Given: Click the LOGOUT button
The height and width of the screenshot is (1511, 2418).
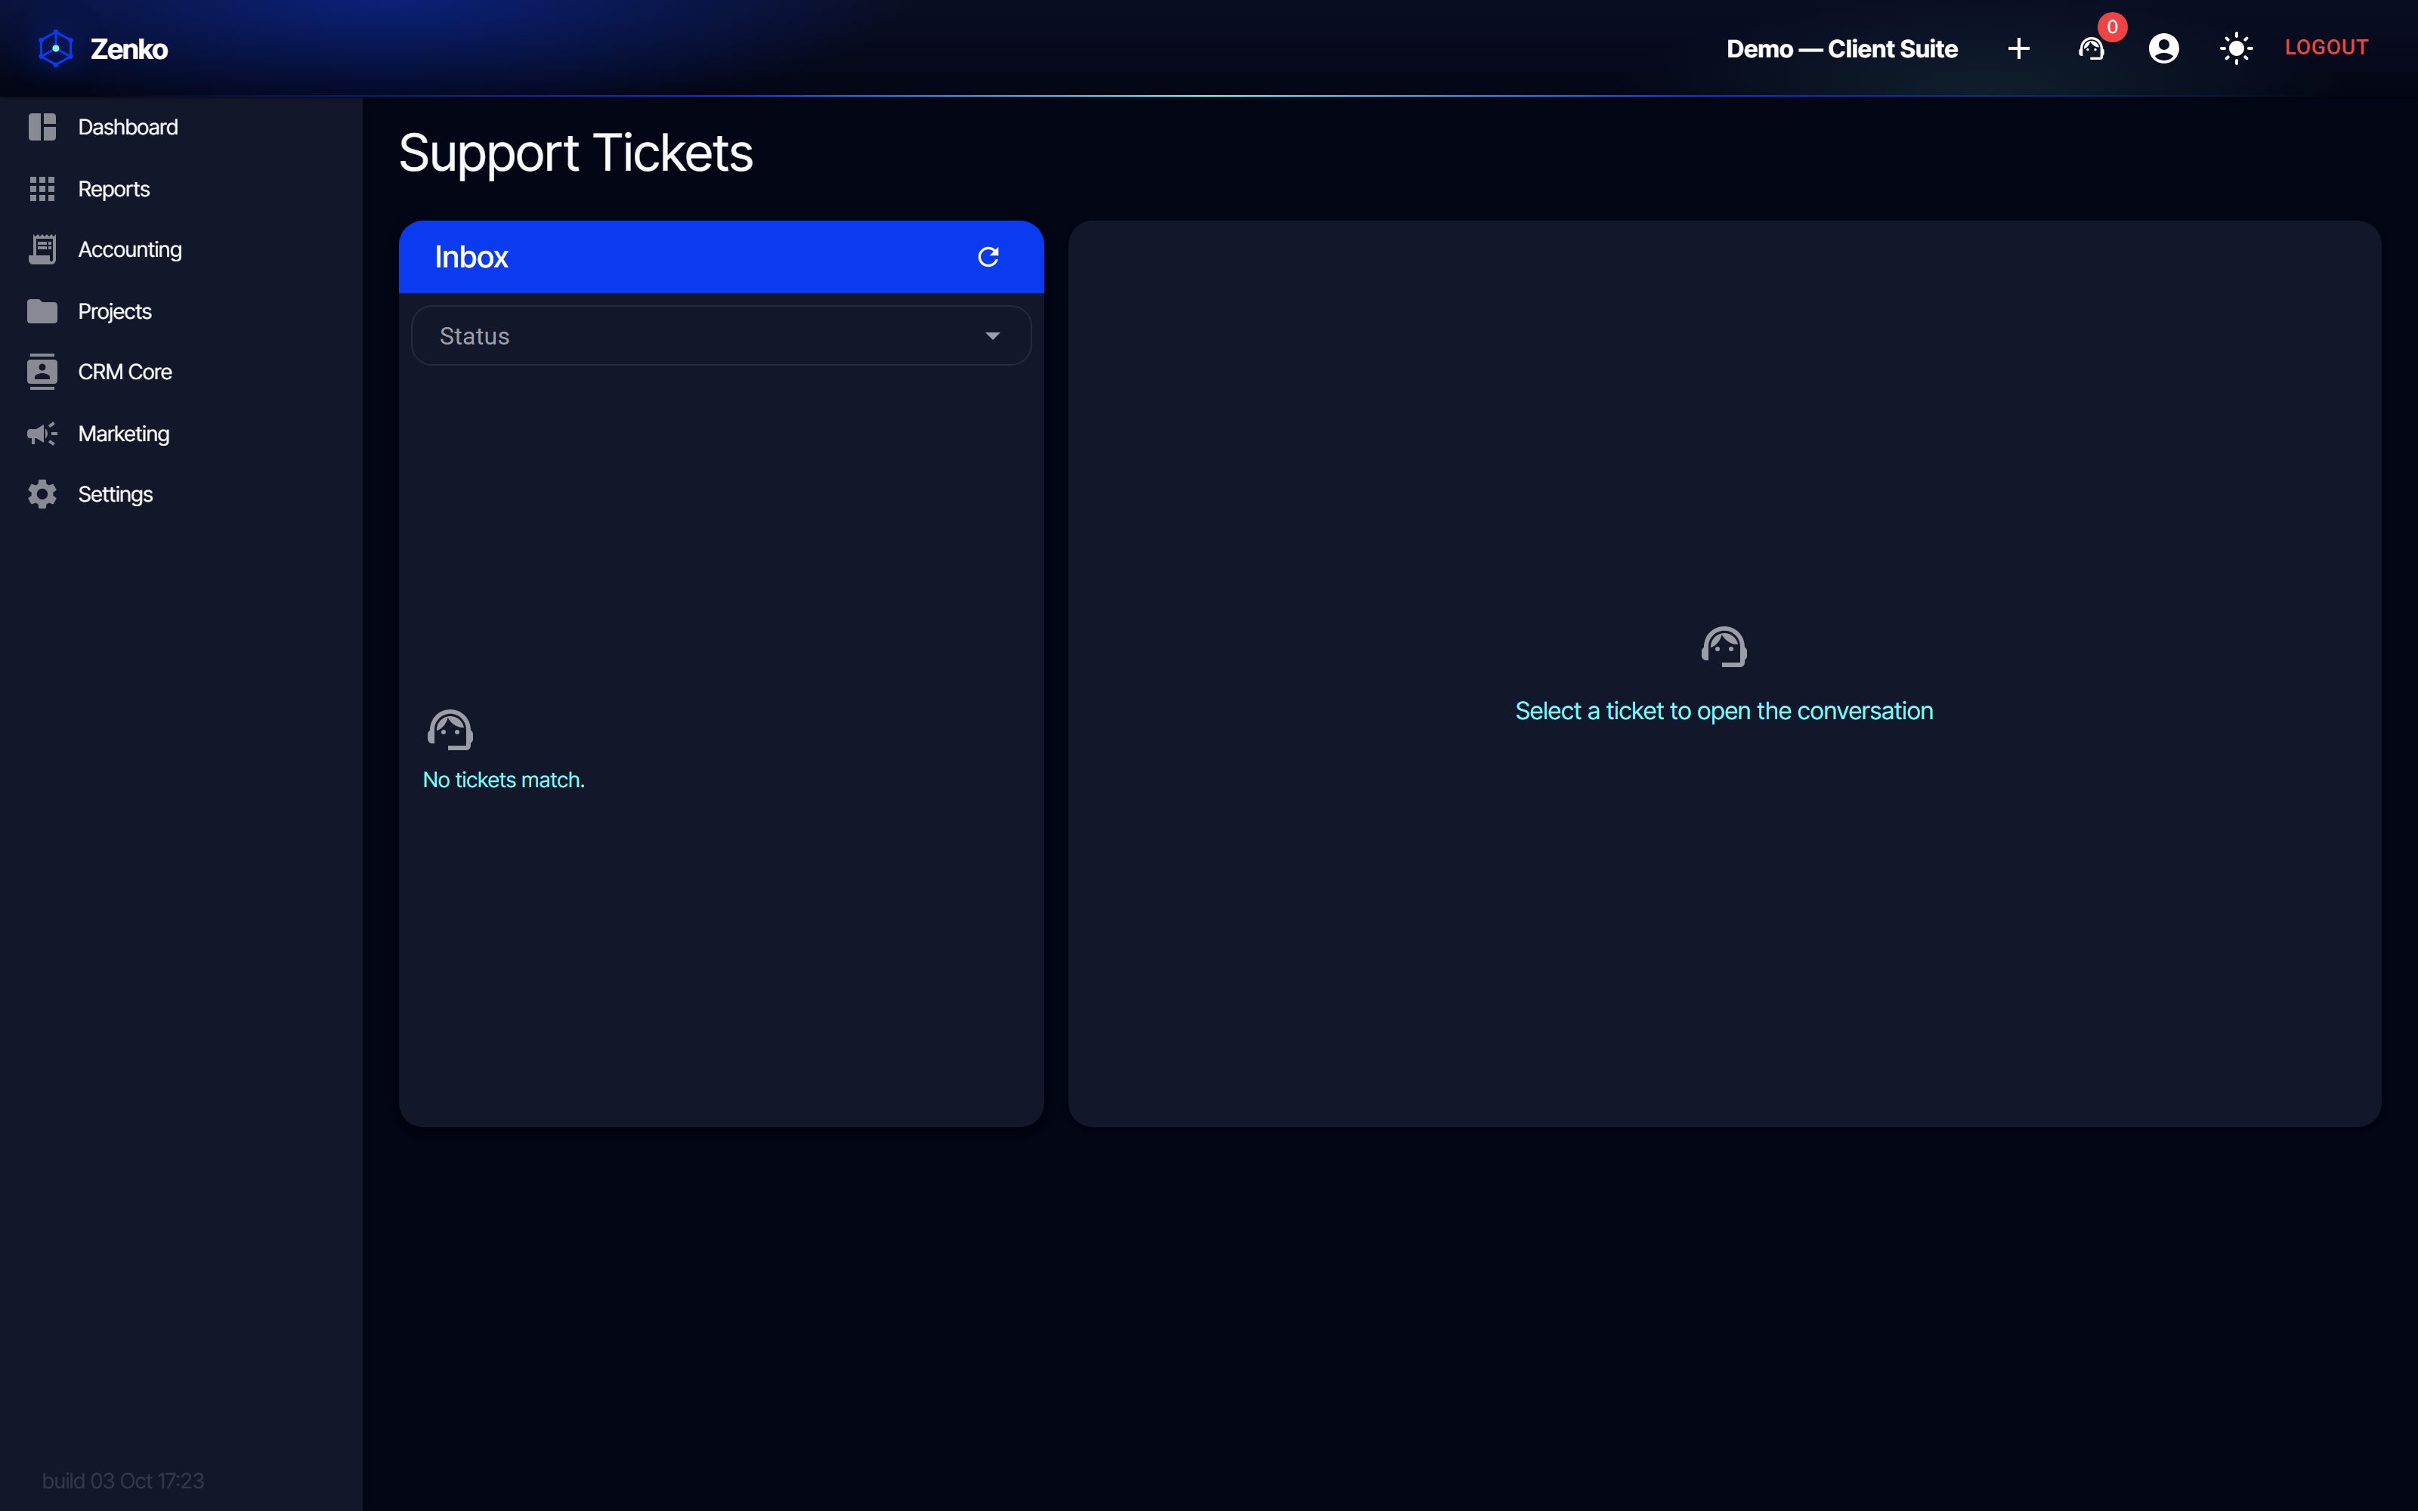Looking at the screenshot, I should [2326, 47].
